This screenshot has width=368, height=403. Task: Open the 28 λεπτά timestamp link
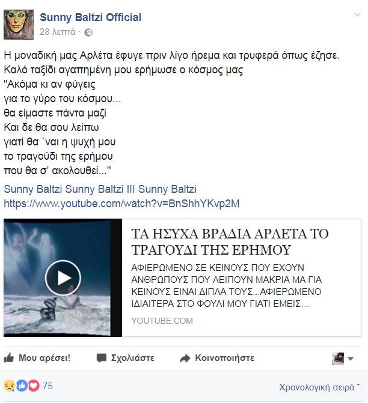click(58, 32)
